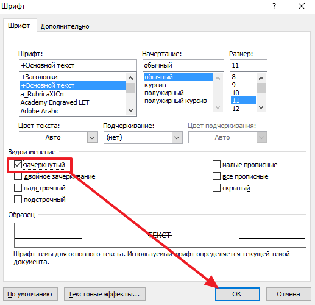
Task: Check the скрытый option
Action: point(216,188)
